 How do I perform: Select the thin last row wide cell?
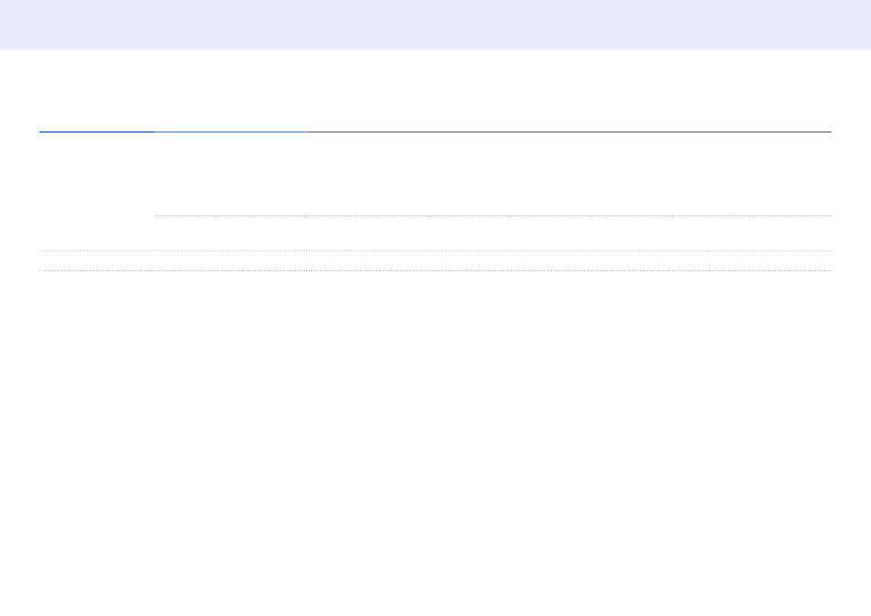(568, 260)
